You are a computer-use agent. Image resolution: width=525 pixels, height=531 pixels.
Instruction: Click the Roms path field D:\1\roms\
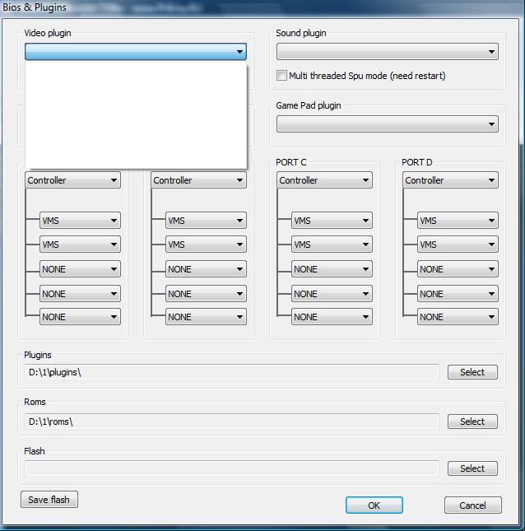click(x=231, y=422)
